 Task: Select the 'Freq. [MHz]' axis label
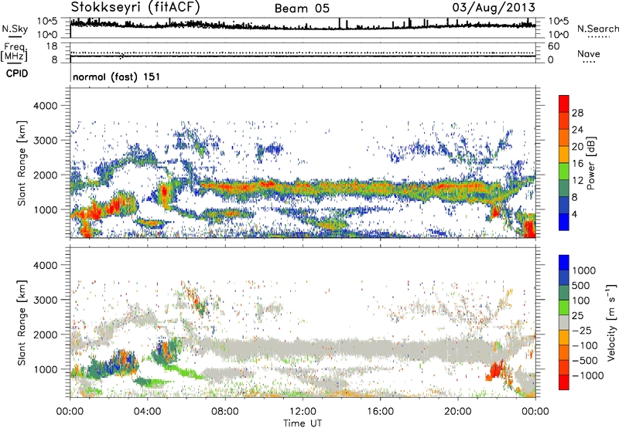click(14, 53)
